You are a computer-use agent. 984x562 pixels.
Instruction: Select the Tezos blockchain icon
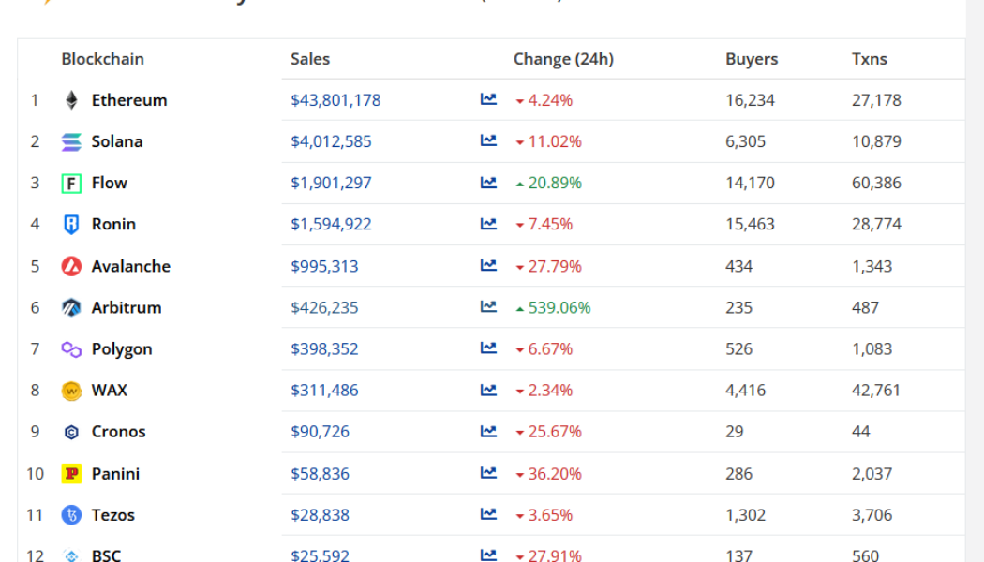pyautogui.click(x=71, y=514)
